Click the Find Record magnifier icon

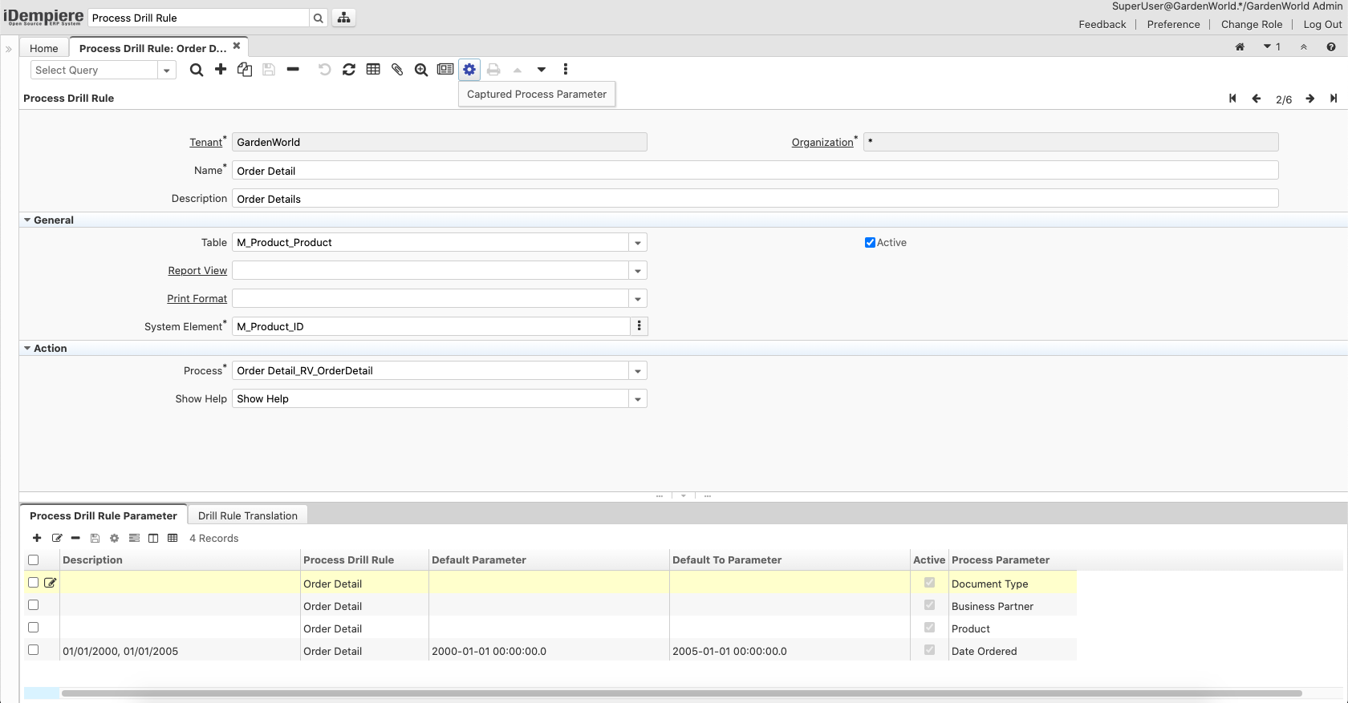point(197,70)
